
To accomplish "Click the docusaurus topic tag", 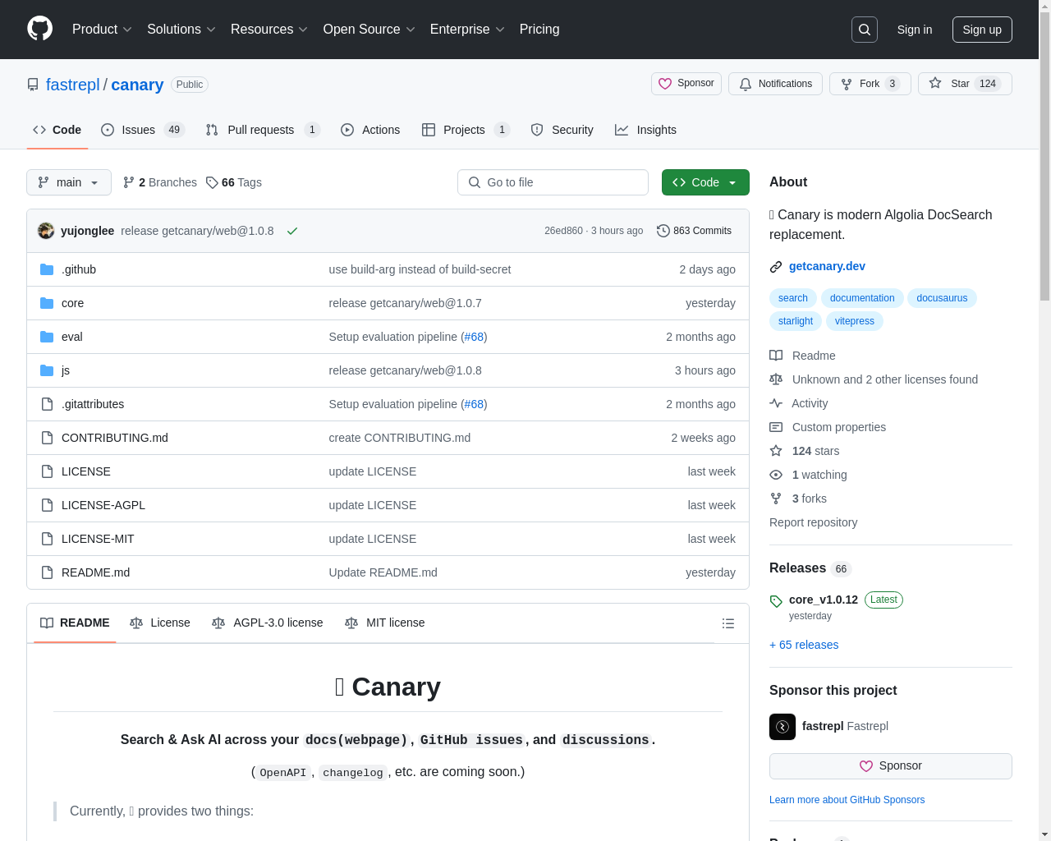I will tap(942, 298).
